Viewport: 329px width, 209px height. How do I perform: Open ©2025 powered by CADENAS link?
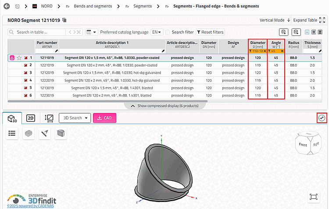(30, 206)
